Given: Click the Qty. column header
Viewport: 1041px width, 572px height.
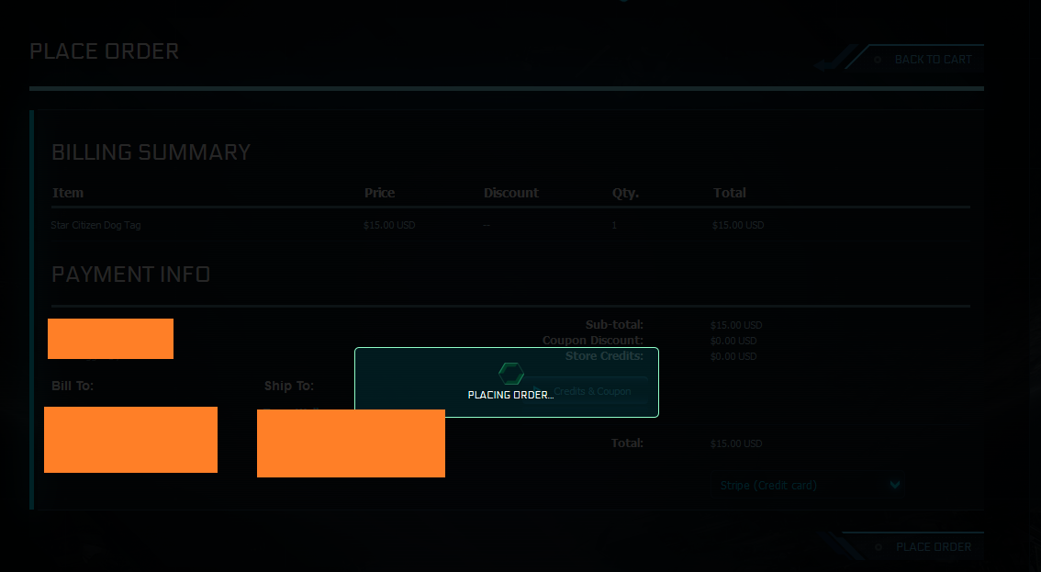Looking at the screenshot, I should 625,194.
